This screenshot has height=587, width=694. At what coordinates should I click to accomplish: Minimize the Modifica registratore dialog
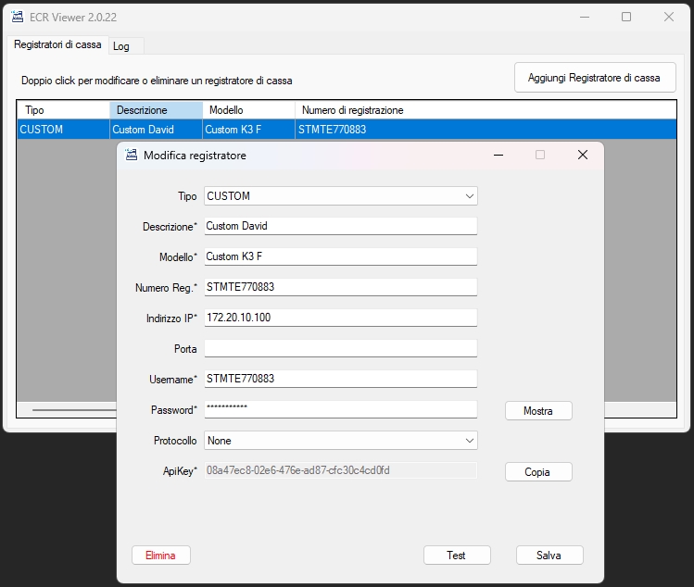[x=498, y=156]
